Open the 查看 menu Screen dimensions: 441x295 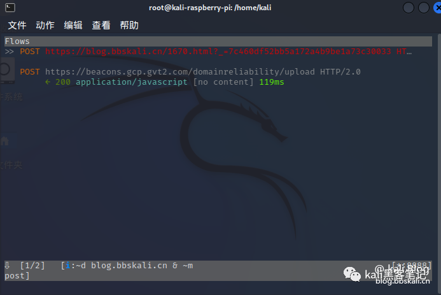tap(101, 25)
